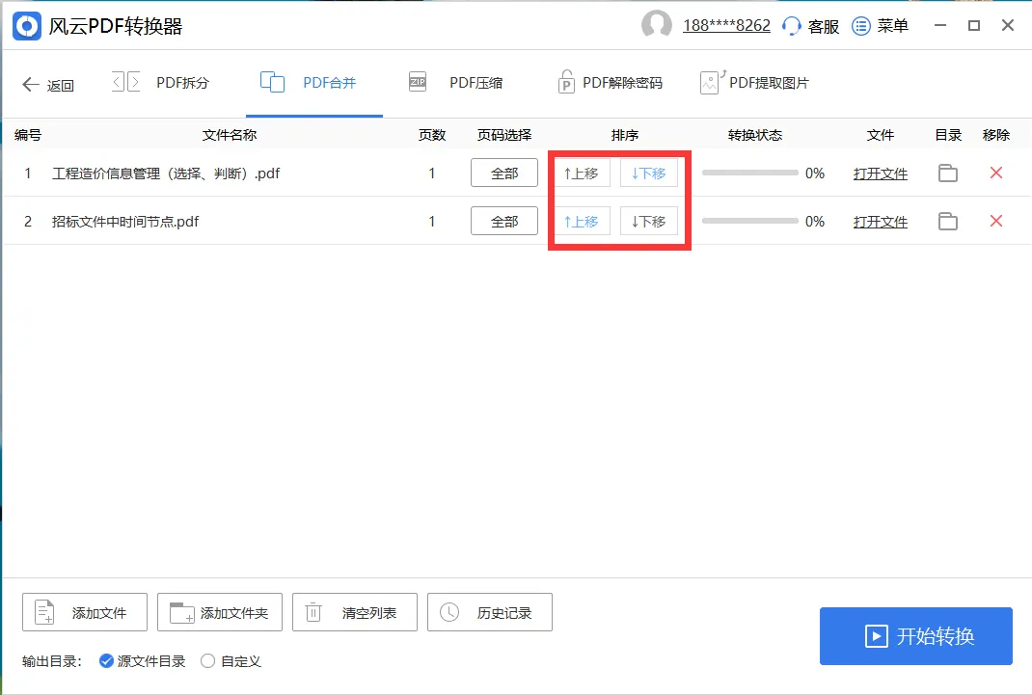Image resolution: width=1032 pixels, height=695 pixels.
Task: Move 招标文件中时间节点.pdf up with 上移
Action: tap(583, 221)
